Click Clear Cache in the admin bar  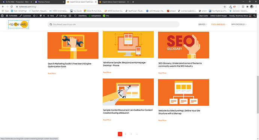(x=203, y=16)
